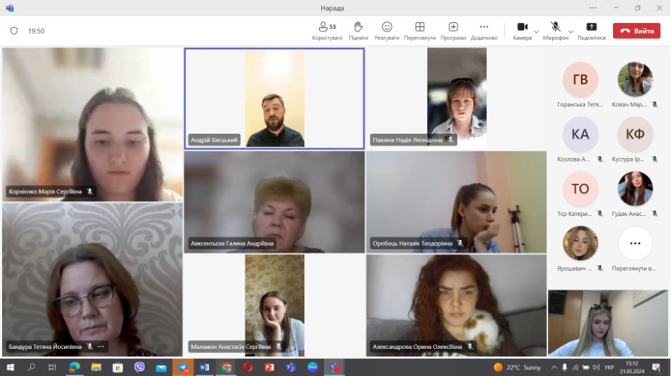The width and height of the screenshot is (671, 376).
Task: Leave meeting with Вийти button
Action: 637,31
